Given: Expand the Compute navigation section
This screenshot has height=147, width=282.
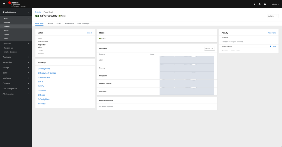Looking at the screenshot, I should tap(16, 83).
